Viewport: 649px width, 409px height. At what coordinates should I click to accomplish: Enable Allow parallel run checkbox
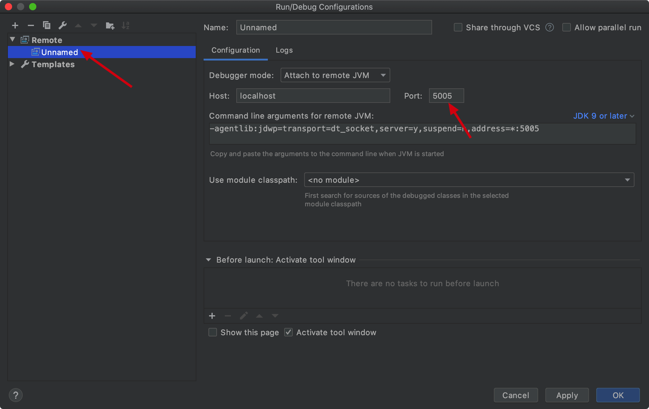point(566,28)
